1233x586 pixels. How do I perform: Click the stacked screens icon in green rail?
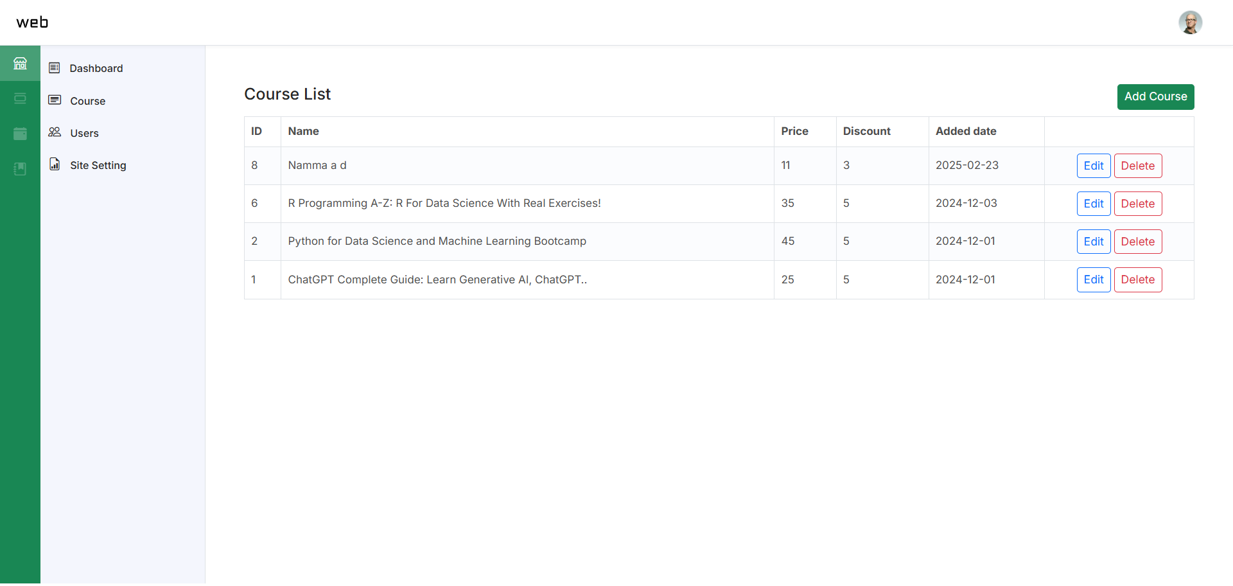(x=20, y=98)
